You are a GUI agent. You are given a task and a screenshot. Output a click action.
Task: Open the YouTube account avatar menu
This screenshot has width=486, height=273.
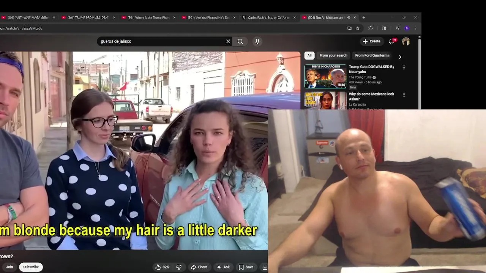click(406, 41)
